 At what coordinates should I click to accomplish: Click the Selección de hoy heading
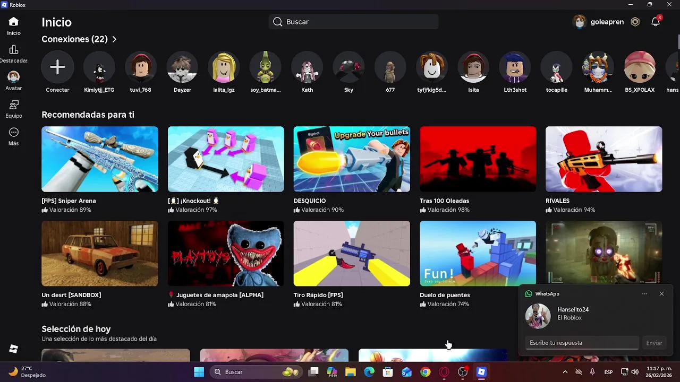click(76, 329)
